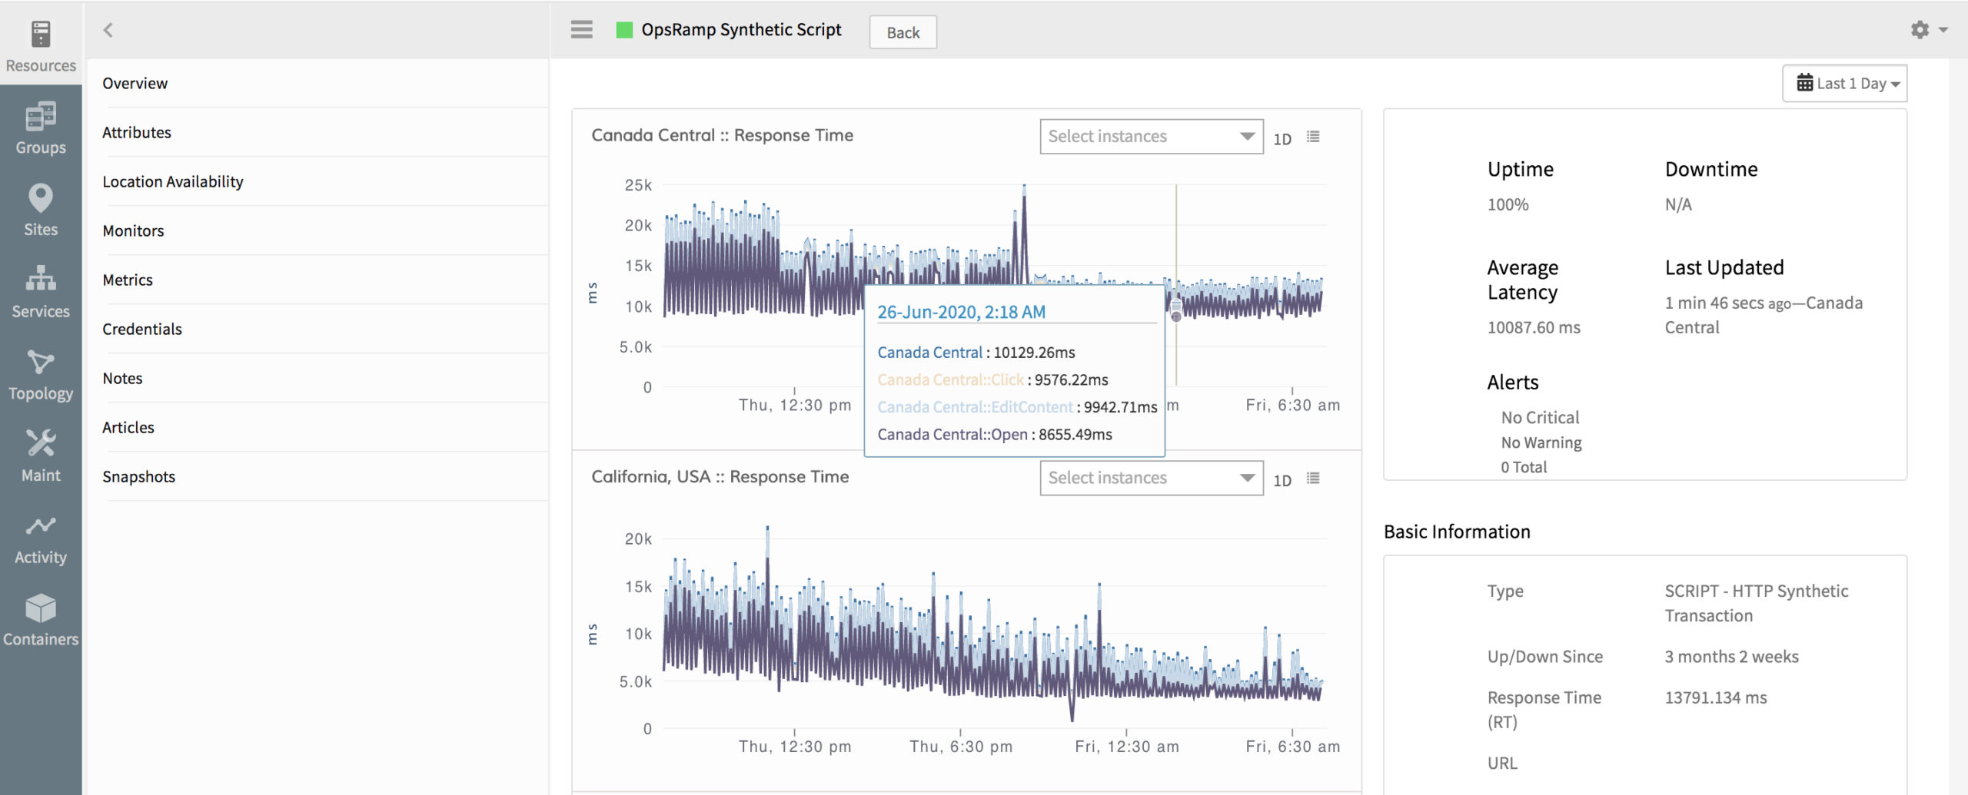Click the Back button
The height and width of the screenshot is (795, 1968).
903,32
